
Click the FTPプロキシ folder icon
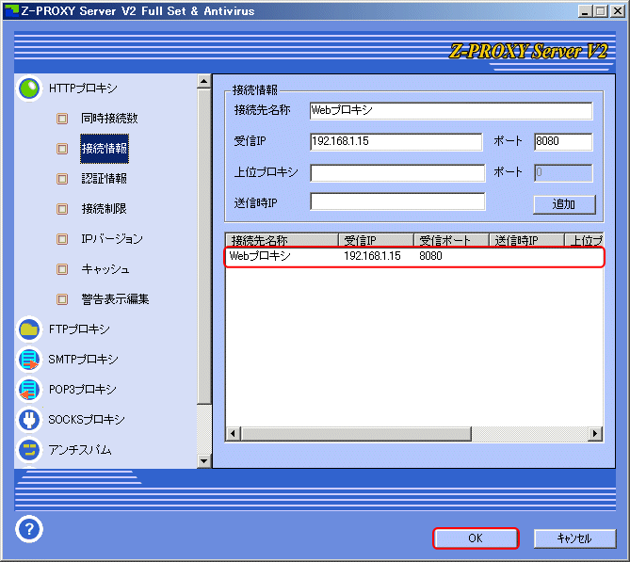point(29,329)
